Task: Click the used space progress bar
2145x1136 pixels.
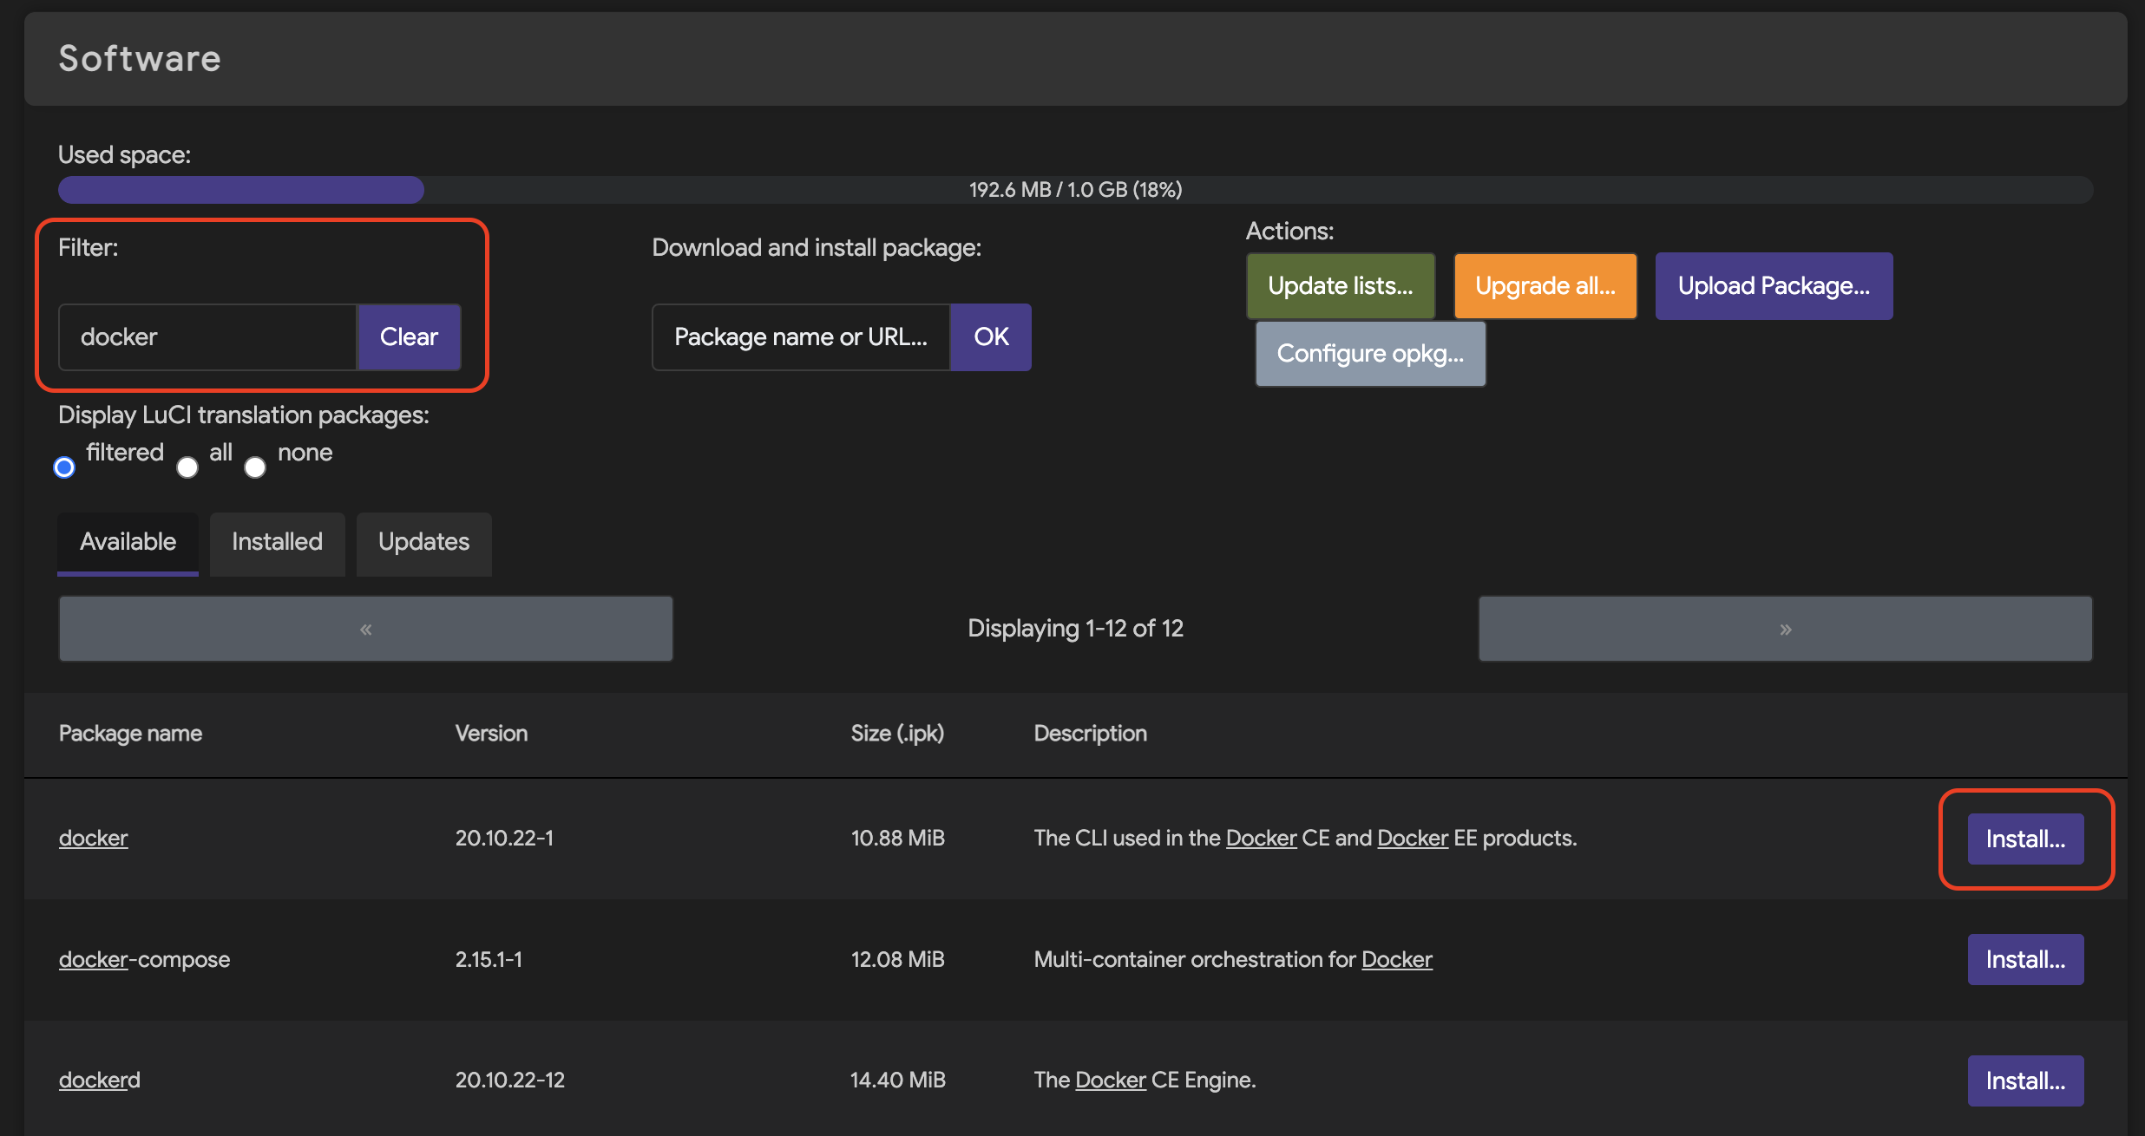Action: pos(1076,190)
